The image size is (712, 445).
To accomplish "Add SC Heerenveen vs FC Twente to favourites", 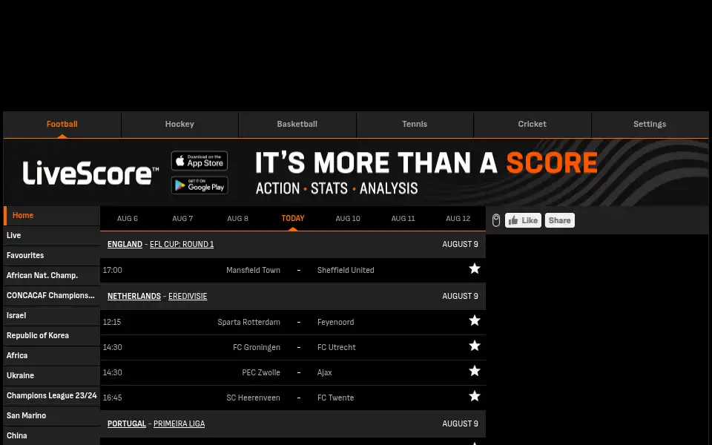I will point(475,396).
